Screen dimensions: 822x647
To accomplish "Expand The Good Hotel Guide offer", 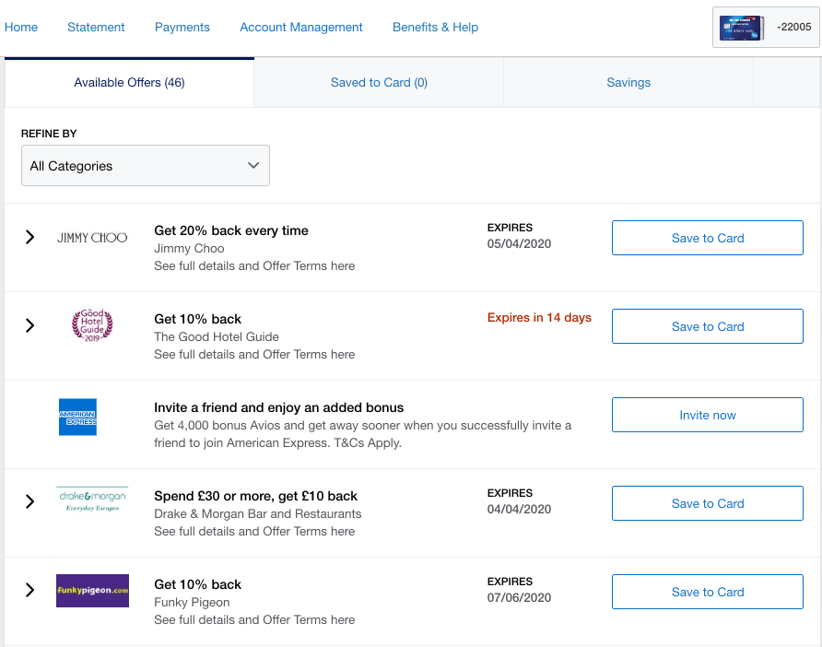I will (29, 325).
